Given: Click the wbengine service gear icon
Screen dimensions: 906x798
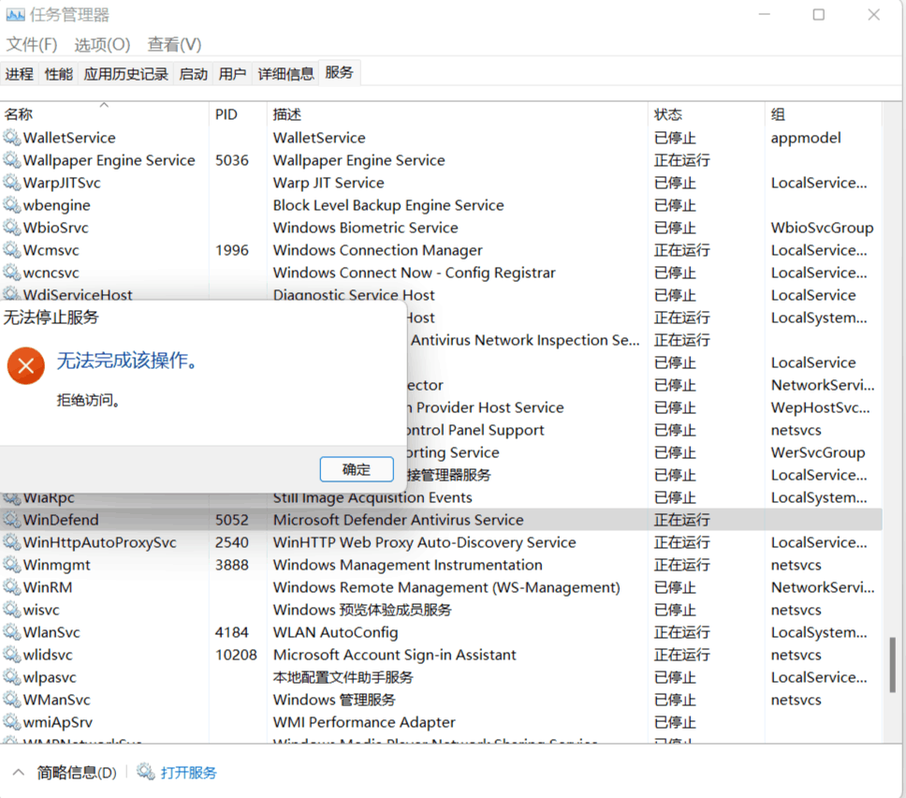Looking at the screenshot, I should 12,205.
